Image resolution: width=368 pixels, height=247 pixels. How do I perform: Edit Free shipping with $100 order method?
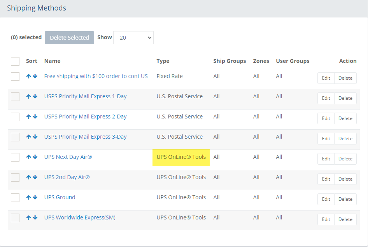click(326, 78)
